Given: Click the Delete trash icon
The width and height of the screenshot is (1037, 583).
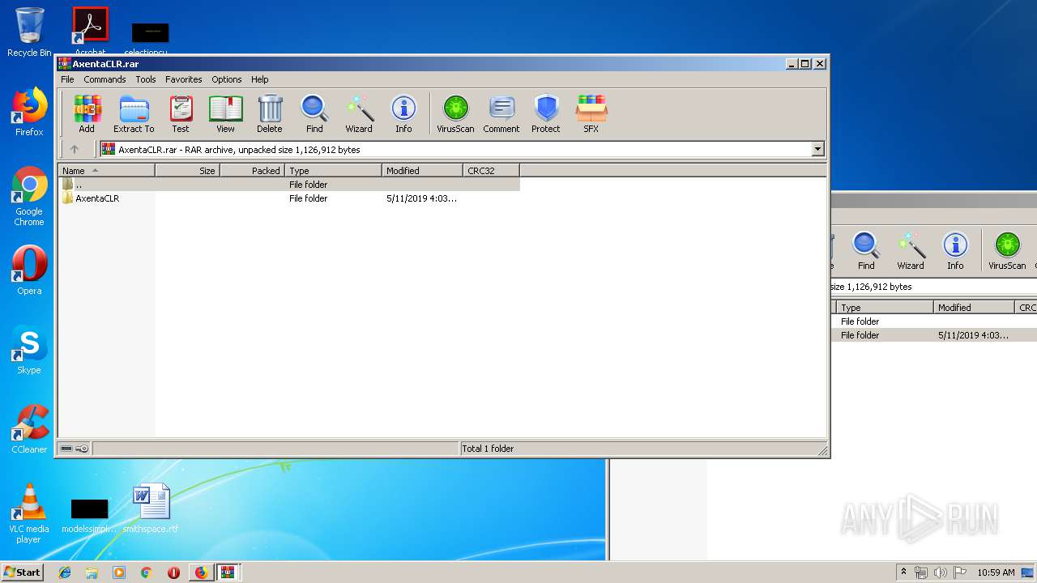Looking at the screenshot, I should pyautogui.click(x=270, y=114).
